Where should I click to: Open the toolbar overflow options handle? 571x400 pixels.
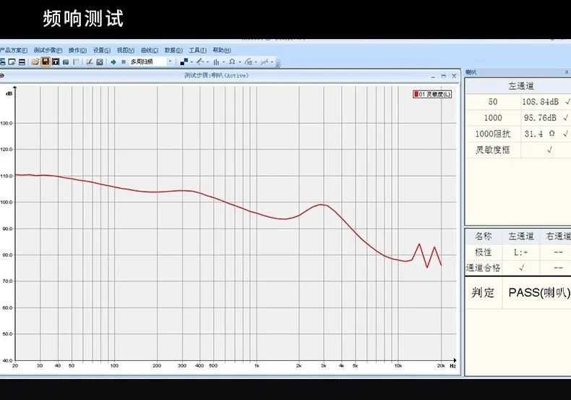tap(278, 63)
